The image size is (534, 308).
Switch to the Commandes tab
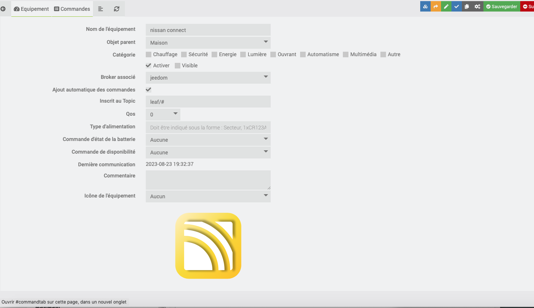(x=72, y=9)
